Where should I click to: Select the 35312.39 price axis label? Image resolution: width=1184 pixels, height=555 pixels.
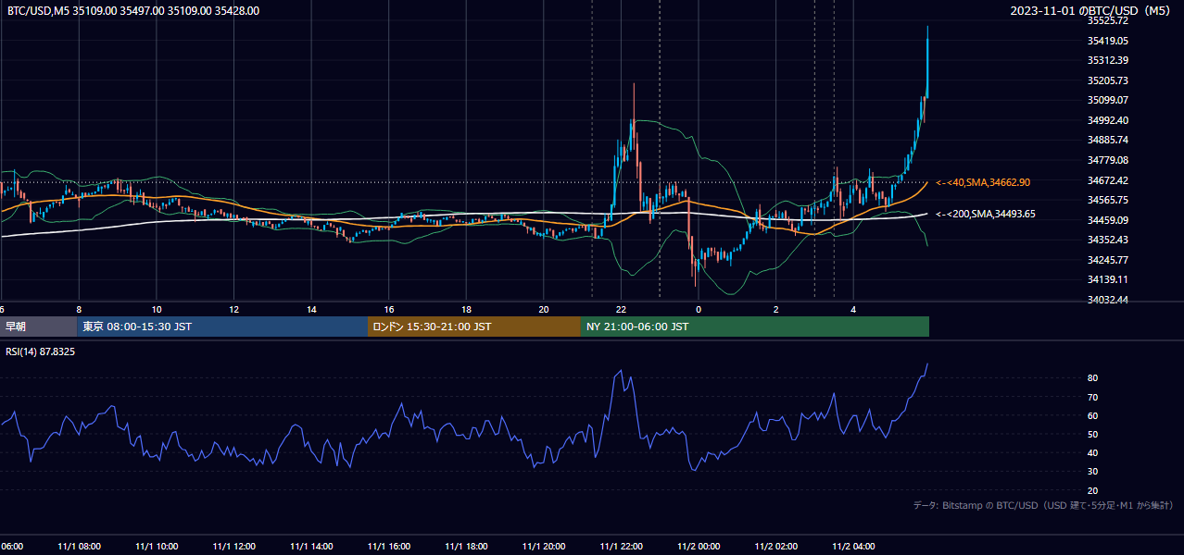click(1108, 60)
